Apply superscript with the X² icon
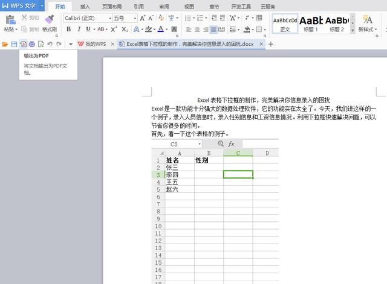Image resolution: width=387 pixels, height=284 pixels. click(114, 30)
